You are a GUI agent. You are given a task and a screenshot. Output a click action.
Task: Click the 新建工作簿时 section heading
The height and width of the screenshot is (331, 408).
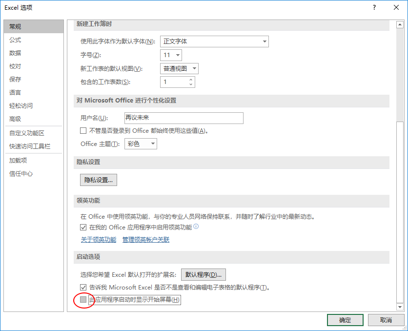pyautogui.click(x=94, y=24)
